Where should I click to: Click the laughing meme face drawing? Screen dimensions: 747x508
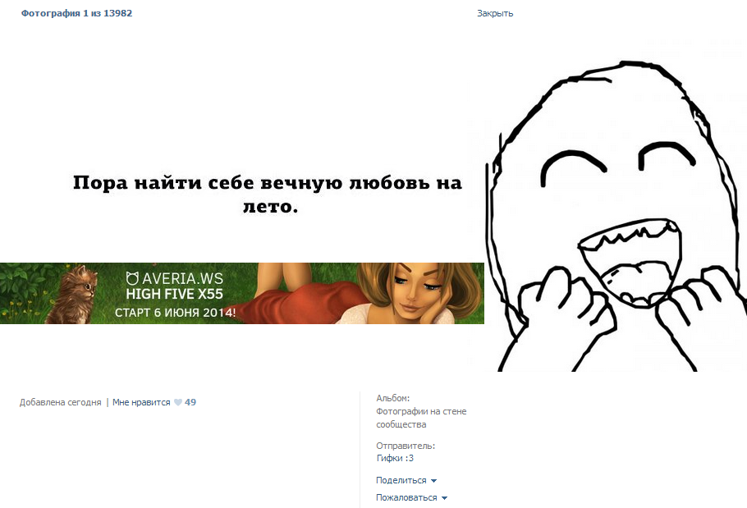(616, 217)
